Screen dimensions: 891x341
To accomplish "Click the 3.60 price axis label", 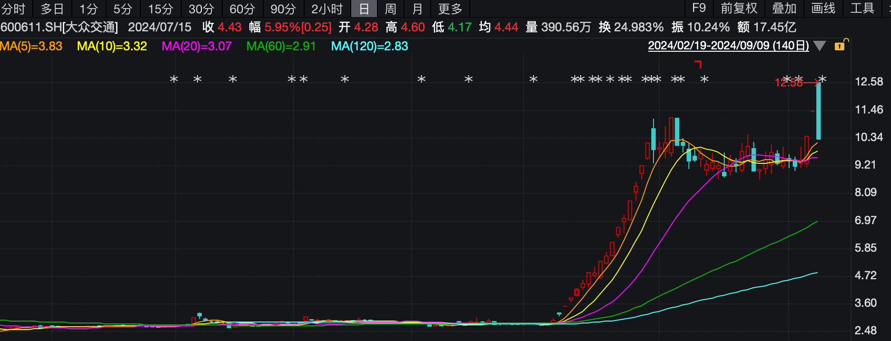I will (x=865, y=303).
